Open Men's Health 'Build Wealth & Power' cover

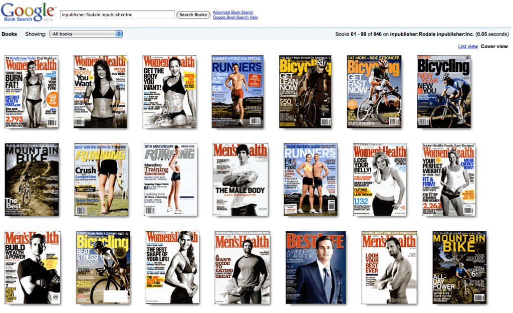click(x=33, y=267)
